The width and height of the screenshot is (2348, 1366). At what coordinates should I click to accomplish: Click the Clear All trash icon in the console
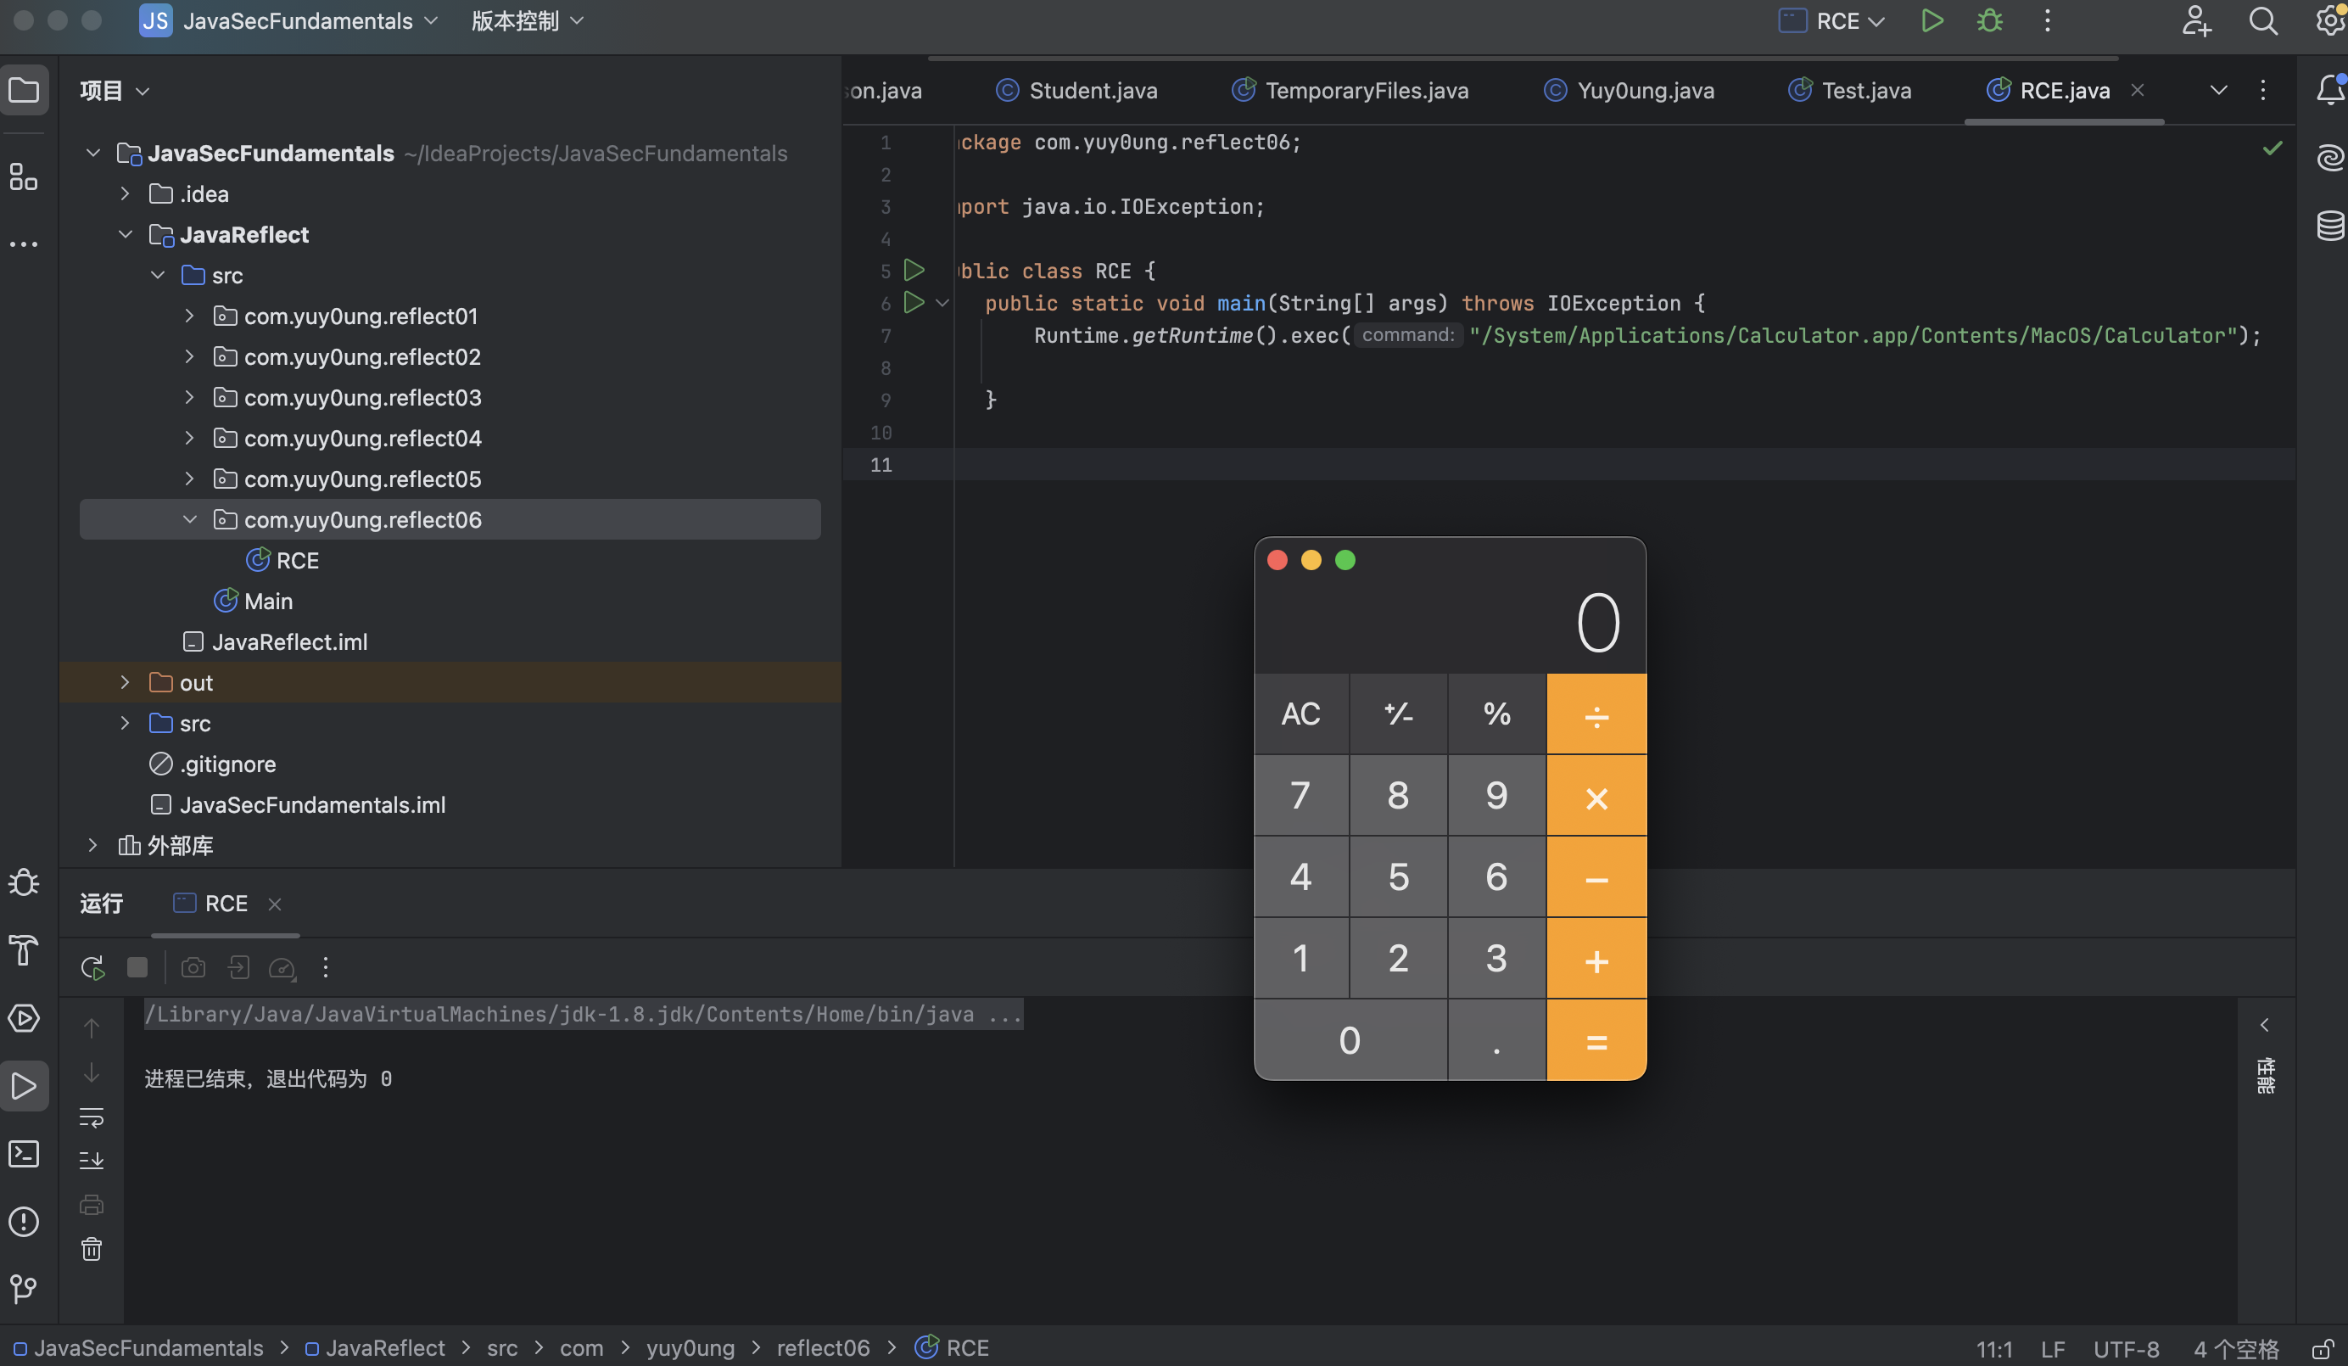[x=92, y=1249]
